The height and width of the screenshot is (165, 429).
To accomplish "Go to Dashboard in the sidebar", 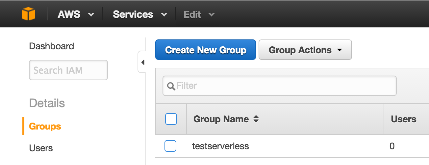I will [52, 46].
